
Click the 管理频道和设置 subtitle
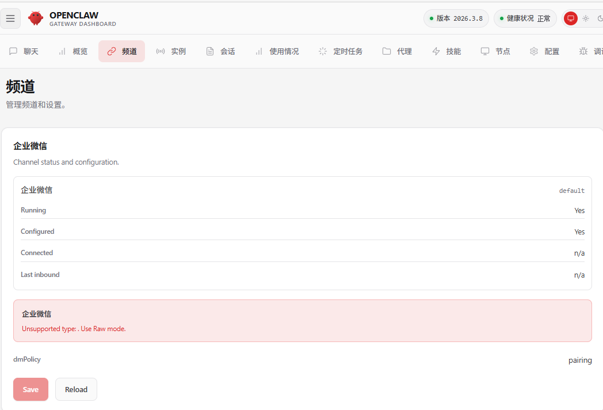click(36, 105)
